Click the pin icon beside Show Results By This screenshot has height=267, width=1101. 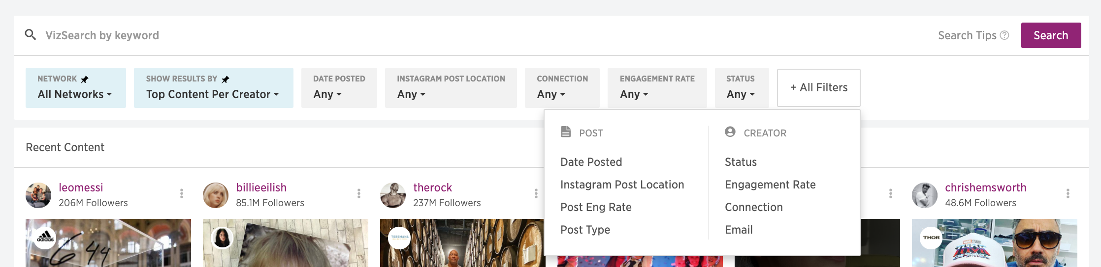coord(226,79)
